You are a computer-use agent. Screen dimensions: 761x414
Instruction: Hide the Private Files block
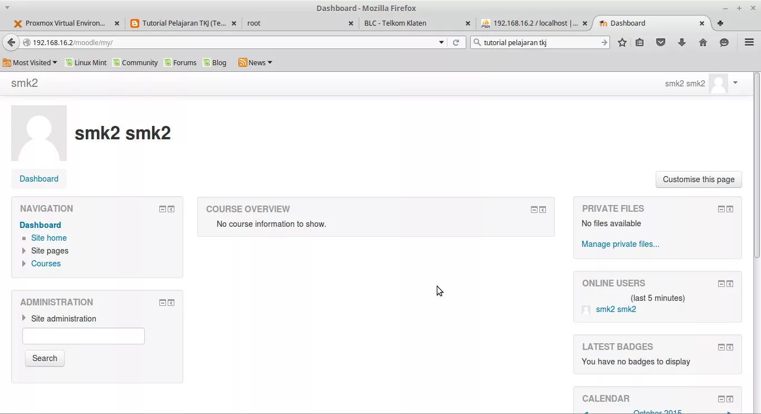pos(721,210)
